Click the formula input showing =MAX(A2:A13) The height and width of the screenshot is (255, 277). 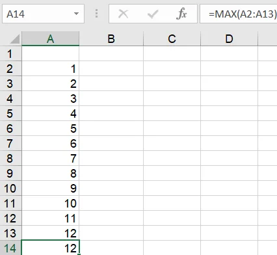(x=239, y=14)
